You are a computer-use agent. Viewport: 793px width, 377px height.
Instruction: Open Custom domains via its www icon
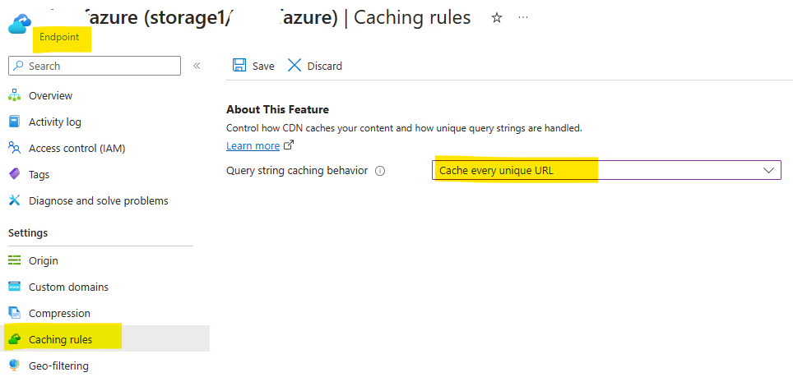tap(15, 287)
